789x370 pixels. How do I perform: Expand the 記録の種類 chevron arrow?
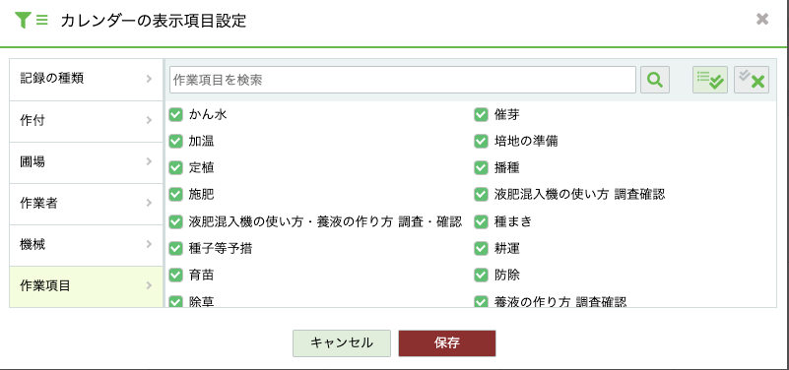click(x=149, y=79)
